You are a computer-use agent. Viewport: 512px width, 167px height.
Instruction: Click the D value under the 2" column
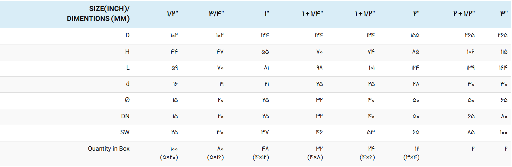click(x=415, y=36)
